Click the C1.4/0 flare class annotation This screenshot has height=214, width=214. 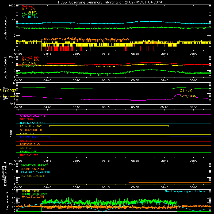tap(186, 91)
